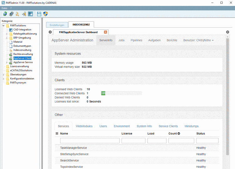The width and height of the screenshot is (235, 169).
Task: Click the Name filter input field
Action: coord(90,141)
